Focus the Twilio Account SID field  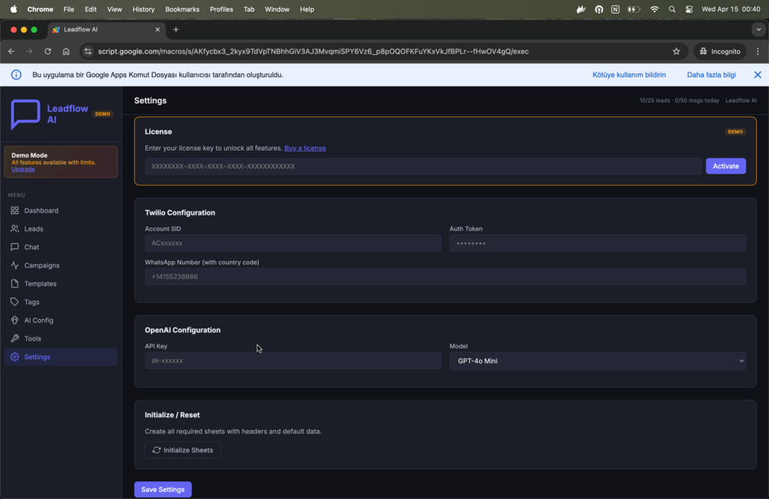click(x=293, y=243)
